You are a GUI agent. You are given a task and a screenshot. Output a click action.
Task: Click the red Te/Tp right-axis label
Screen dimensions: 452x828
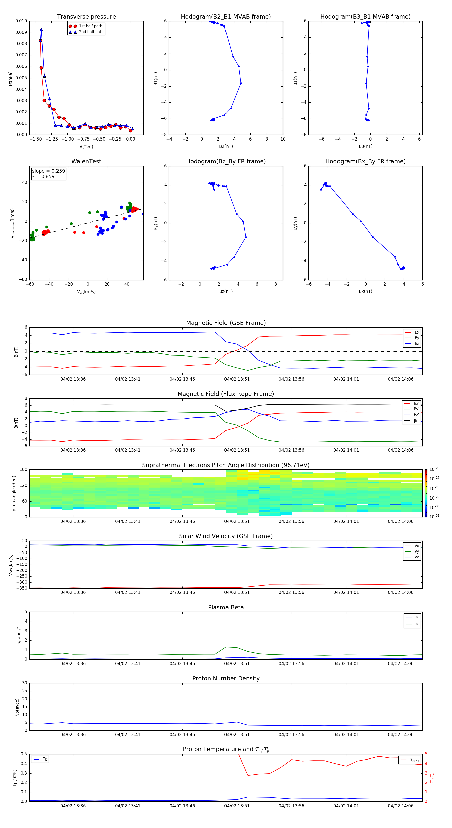pyautogui.click(x=432, y=778)
